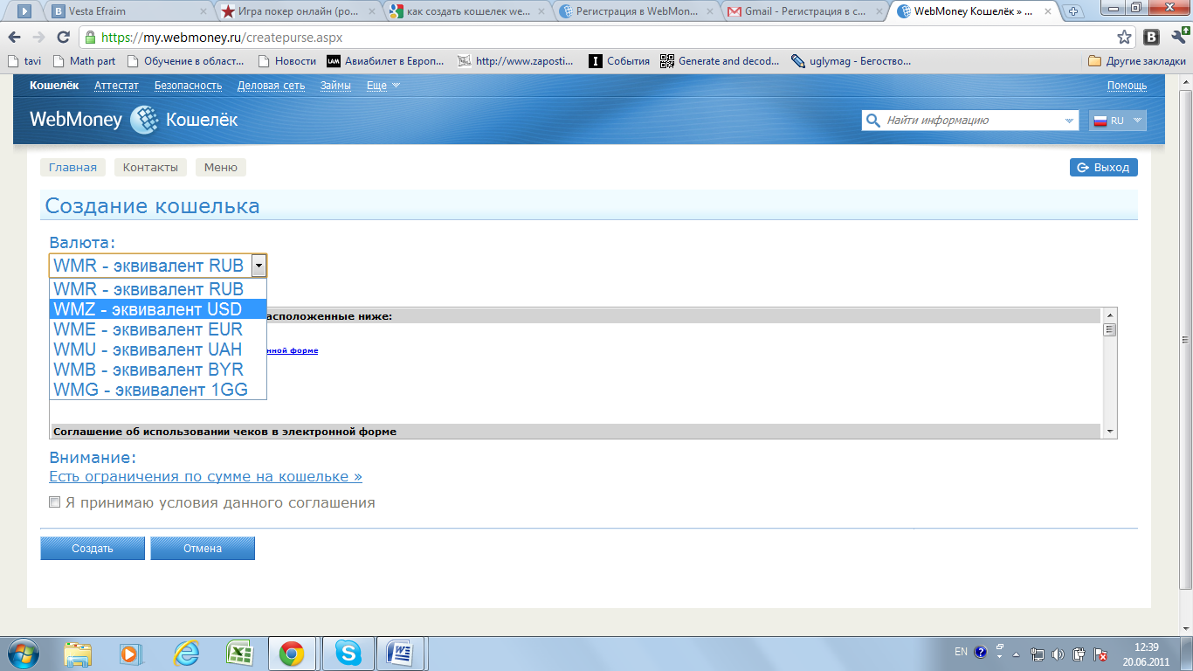This screenshot has width=1193, height=671.
Task: Click the WebMoney Кошелёк logo
Action: 134,120
